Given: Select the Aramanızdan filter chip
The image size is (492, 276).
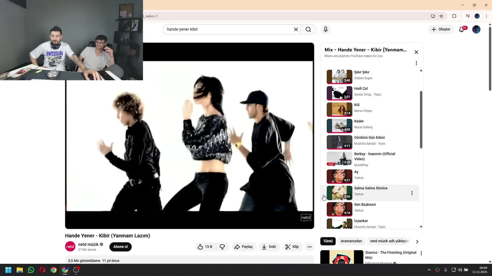Looking at the screenshot, I should tap(351, 241).
